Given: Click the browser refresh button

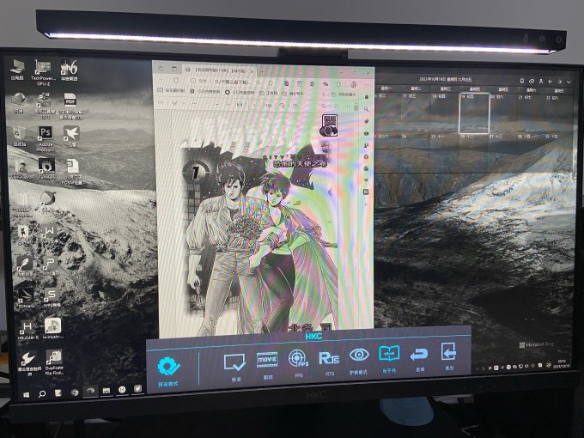Looking at the screenshot, I should 176,80.
